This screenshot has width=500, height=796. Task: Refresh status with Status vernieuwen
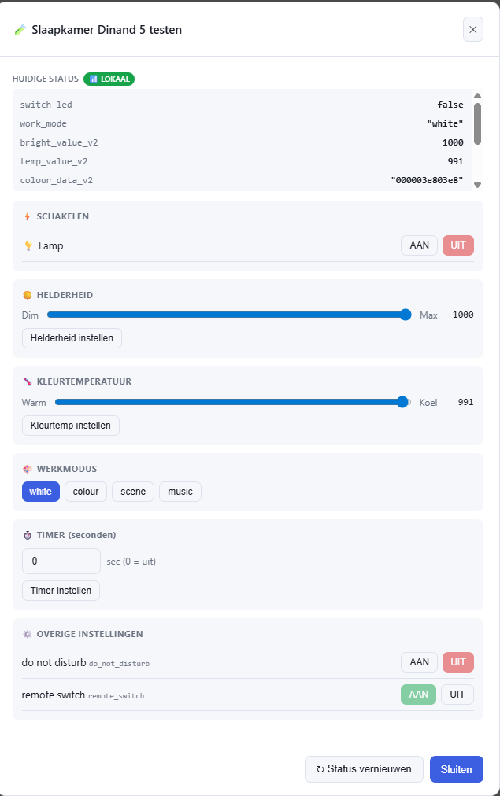click(365, 769)
